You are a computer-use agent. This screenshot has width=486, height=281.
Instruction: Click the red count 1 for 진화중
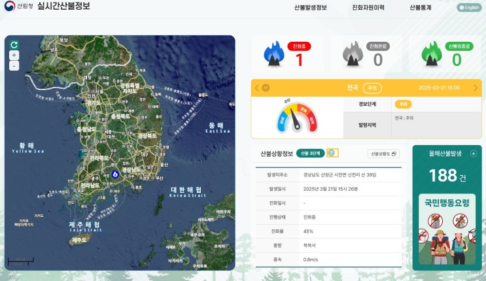pyautogui.click(x=299, y=60)
